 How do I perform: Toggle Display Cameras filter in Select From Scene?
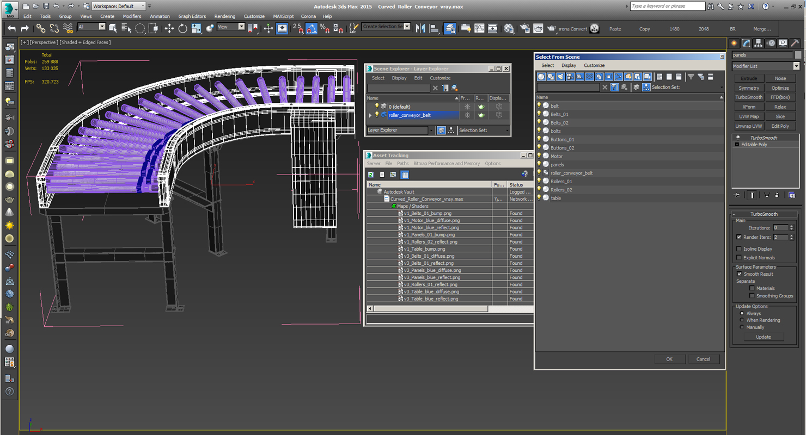570,77
